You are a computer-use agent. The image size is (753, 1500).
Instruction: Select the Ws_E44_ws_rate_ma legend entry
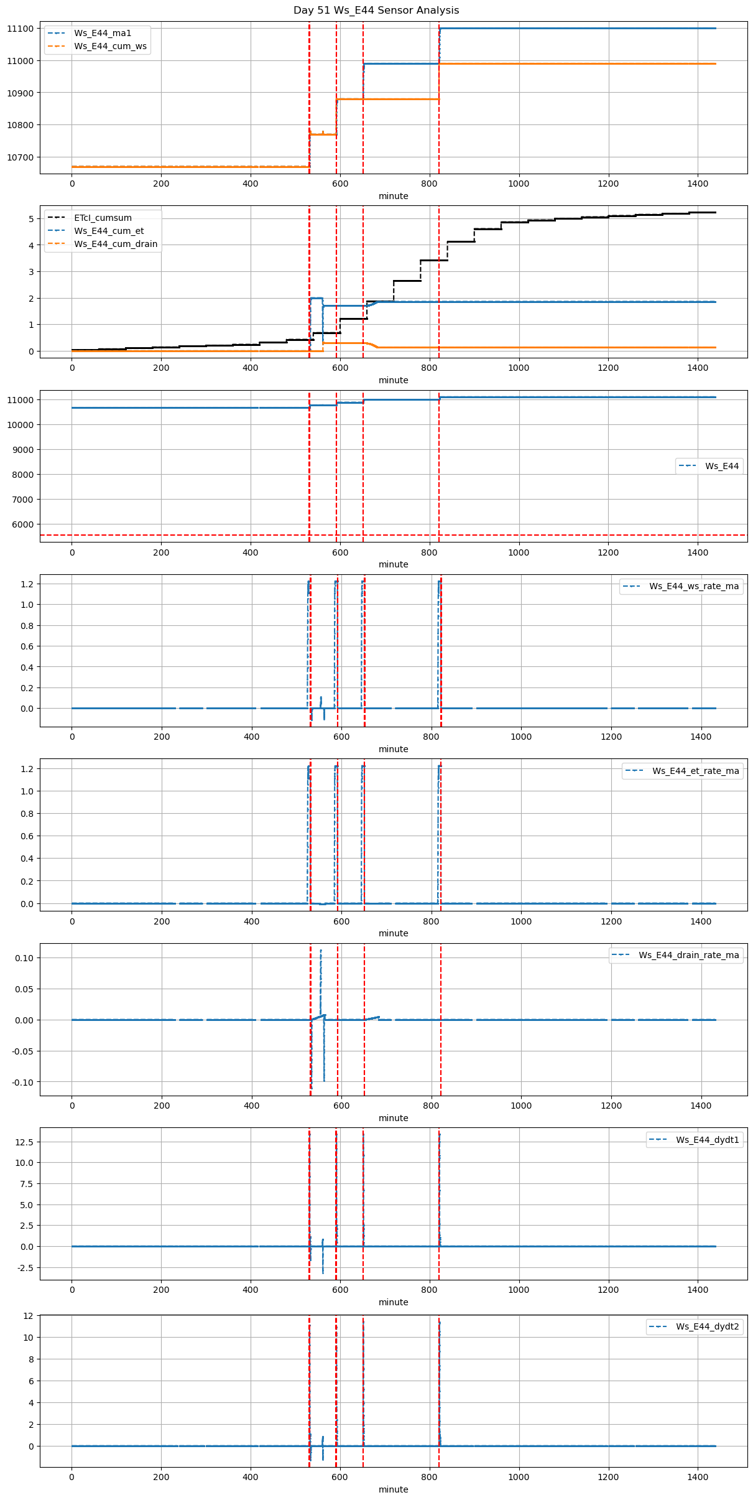click(x=681, y=586)
